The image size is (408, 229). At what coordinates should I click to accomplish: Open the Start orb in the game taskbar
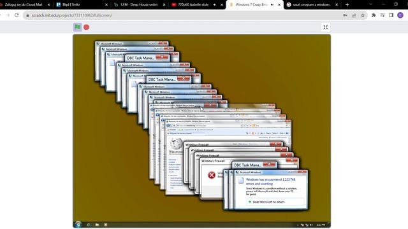(x=78, y=225)
